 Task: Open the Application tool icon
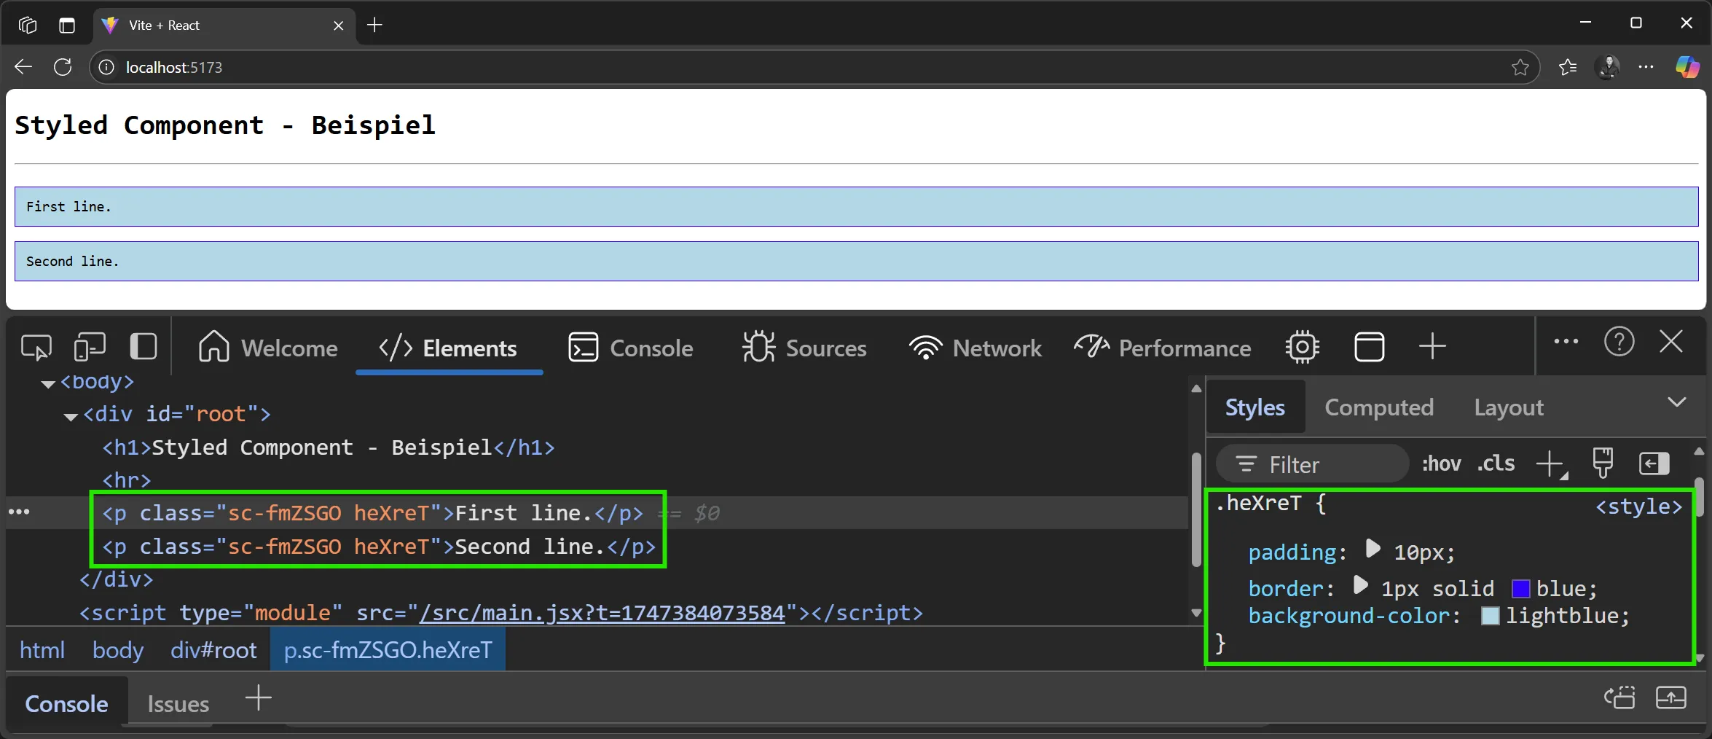coord(1369,347)
